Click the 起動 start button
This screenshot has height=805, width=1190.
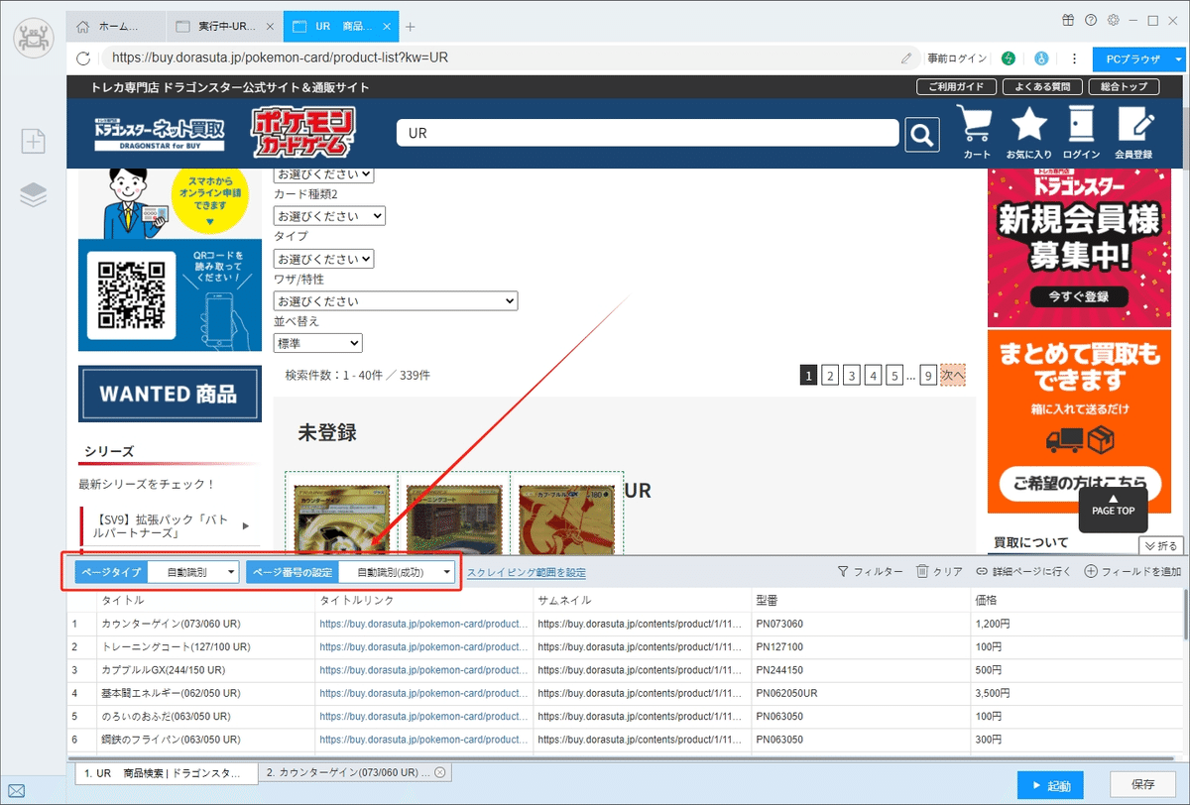1050,785
